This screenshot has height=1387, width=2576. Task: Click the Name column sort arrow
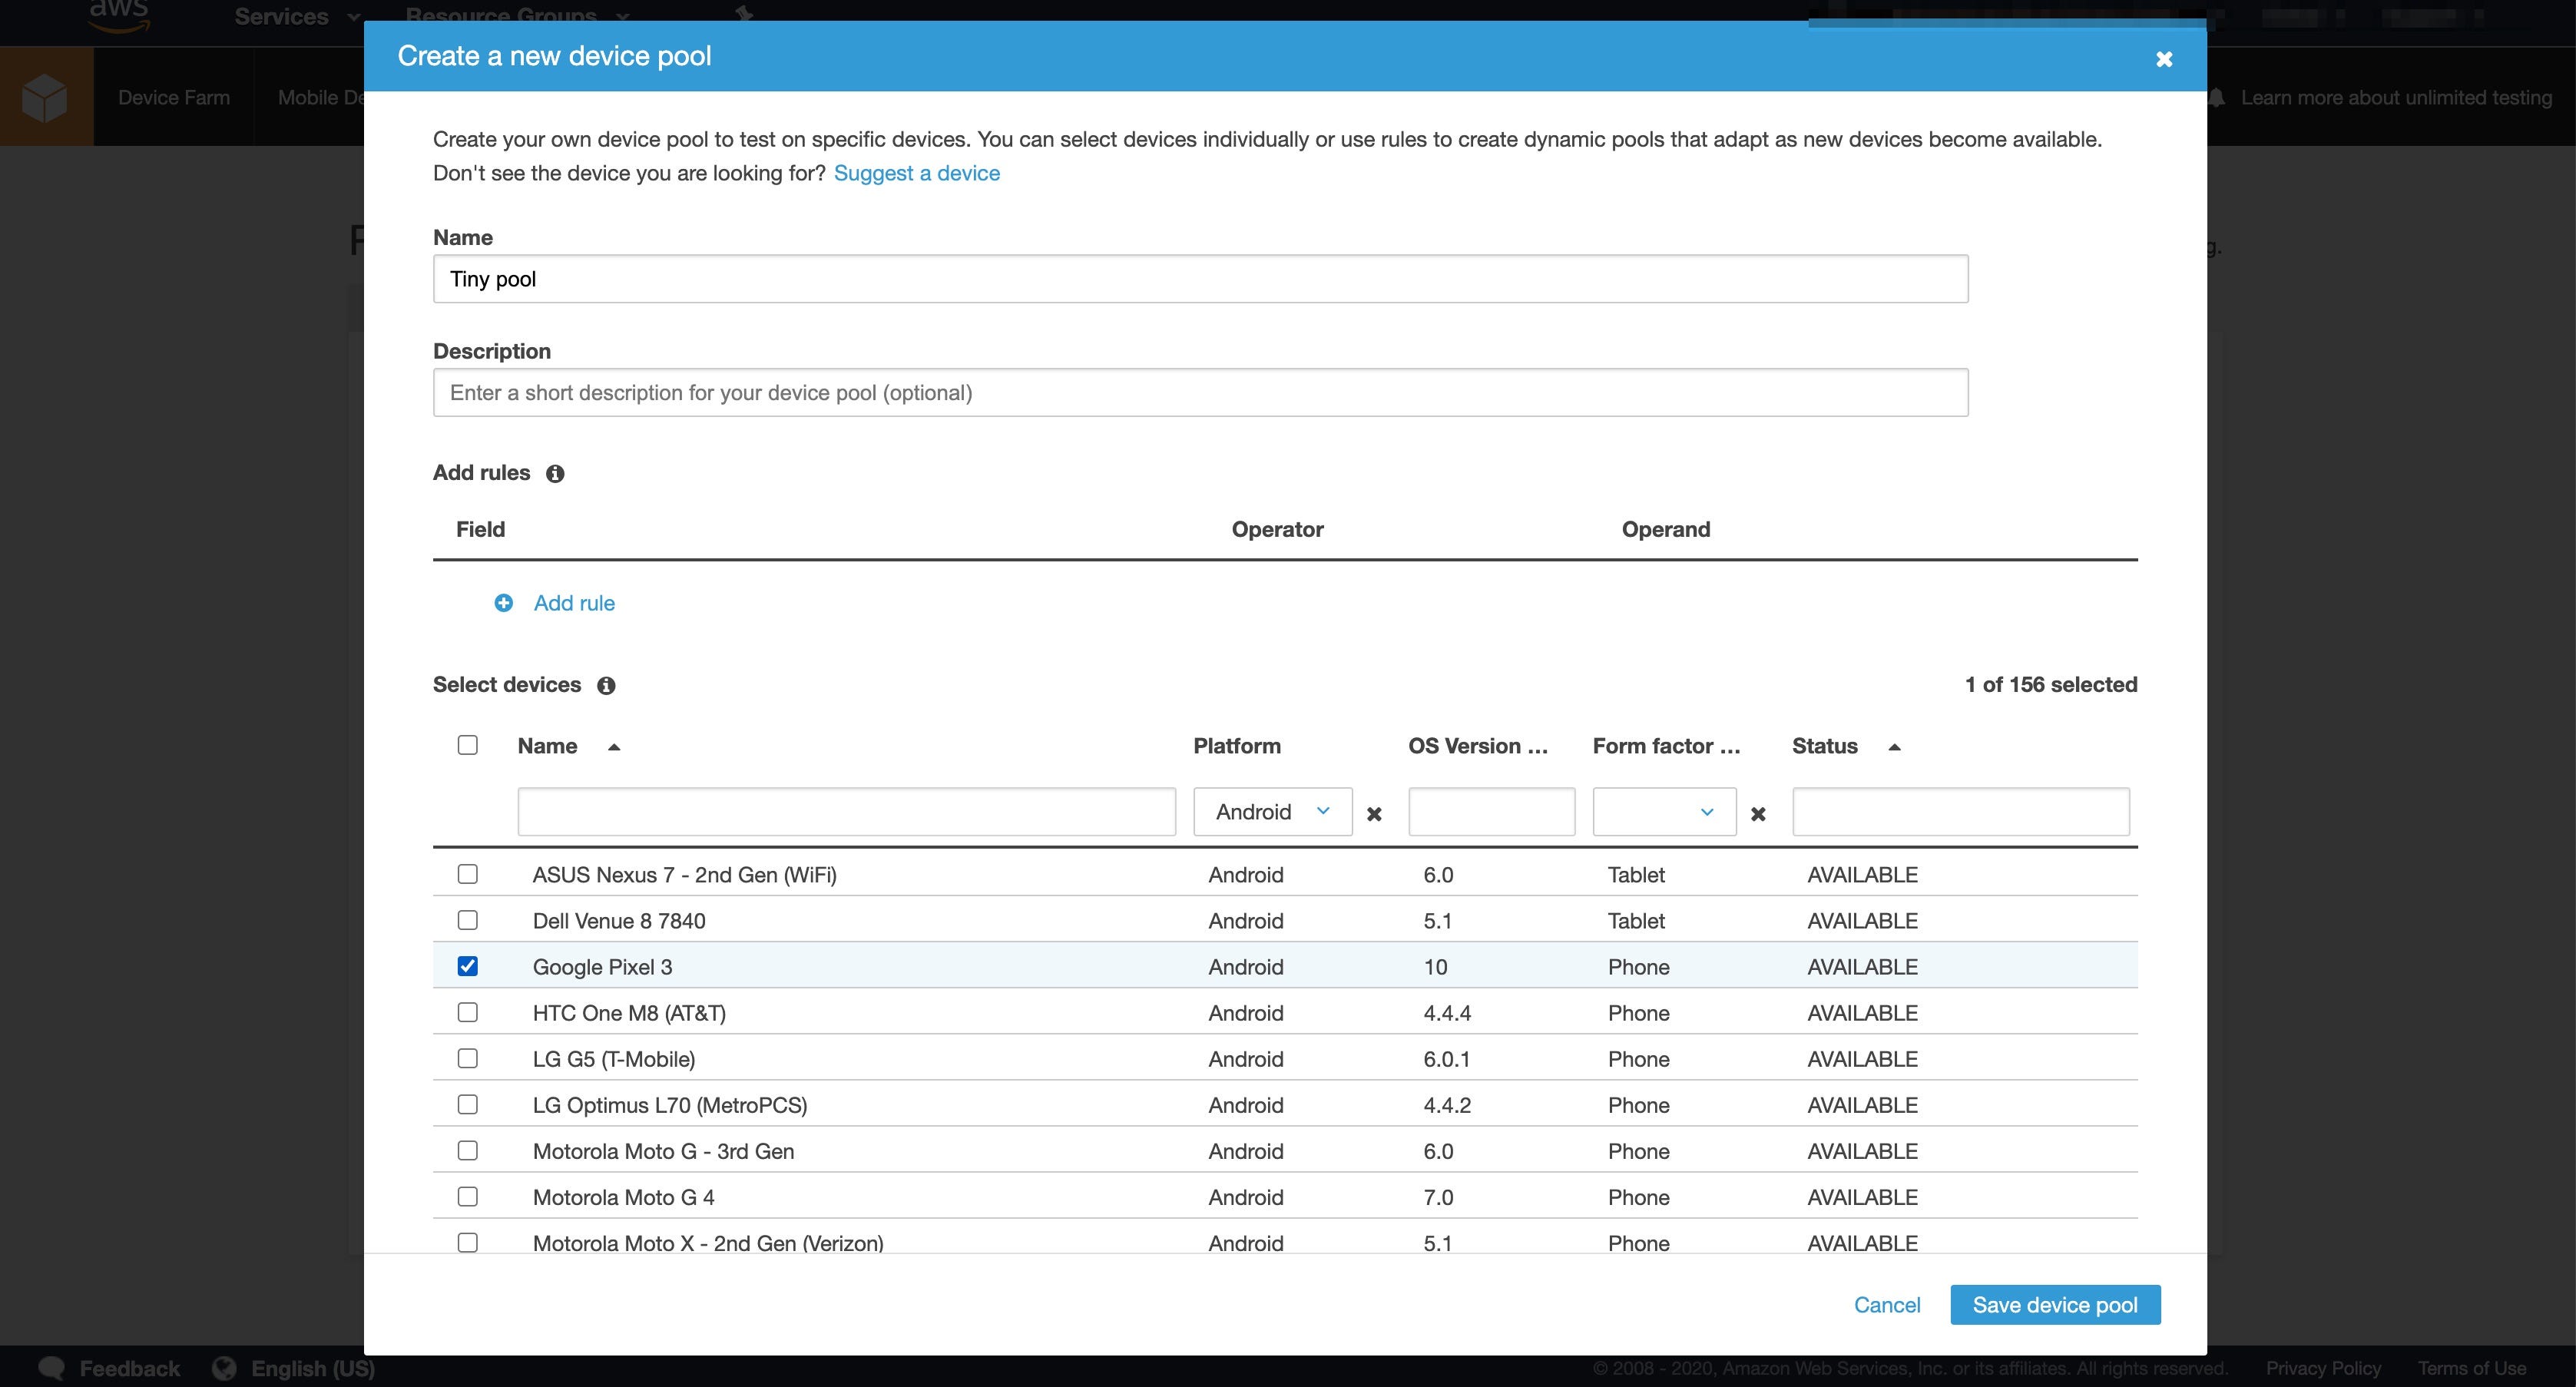[x=614, y=747]
